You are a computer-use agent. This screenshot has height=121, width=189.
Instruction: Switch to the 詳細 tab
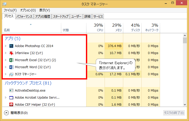87,17
